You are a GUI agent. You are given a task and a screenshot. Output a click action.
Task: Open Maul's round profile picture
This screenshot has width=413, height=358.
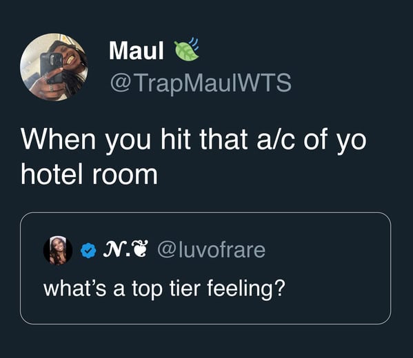click(x=54, y=67)
